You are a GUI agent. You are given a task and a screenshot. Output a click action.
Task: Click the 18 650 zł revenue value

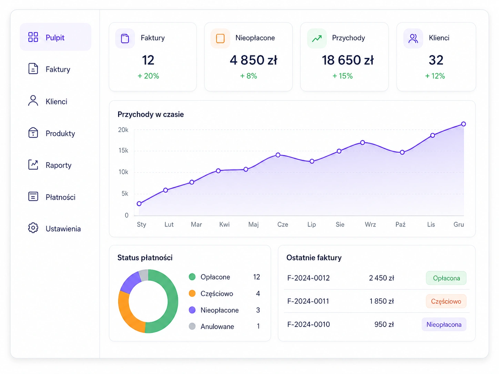point(348,60)
